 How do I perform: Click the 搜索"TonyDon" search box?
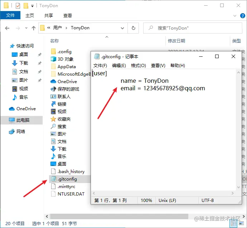click(193, 28)
